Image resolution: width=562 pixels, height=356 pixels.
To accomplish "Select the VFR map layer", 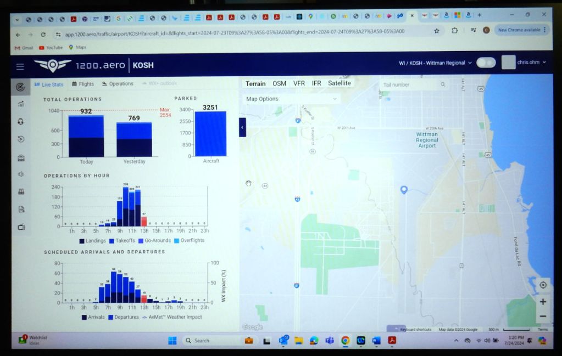I will click(x=299, y=83).
